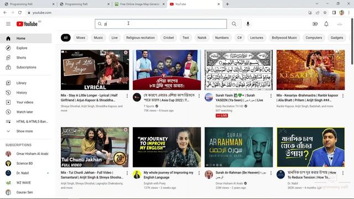
Task: Open Watch later in sidebar
Action: (26, 112)
